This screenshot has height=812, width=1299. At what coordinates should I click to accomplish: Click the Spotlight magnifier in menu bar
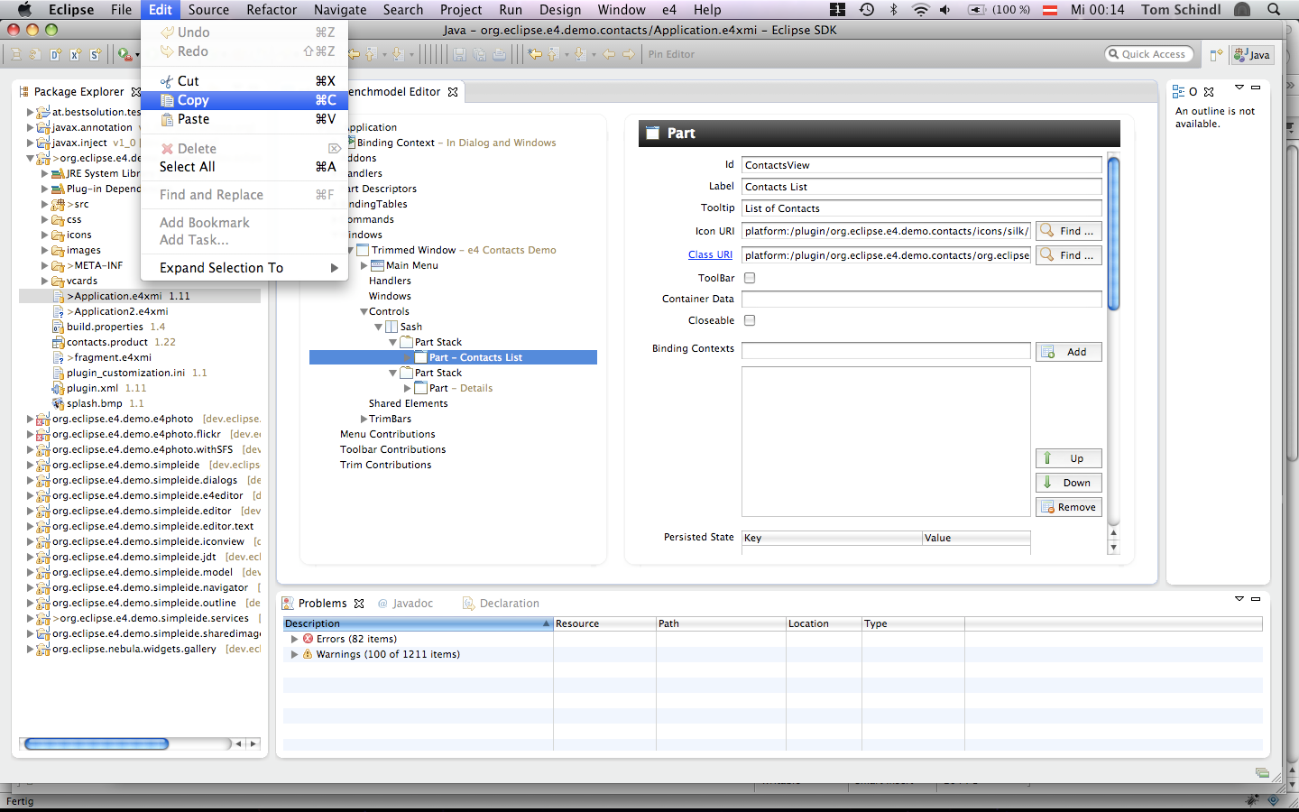point(1274,10)
